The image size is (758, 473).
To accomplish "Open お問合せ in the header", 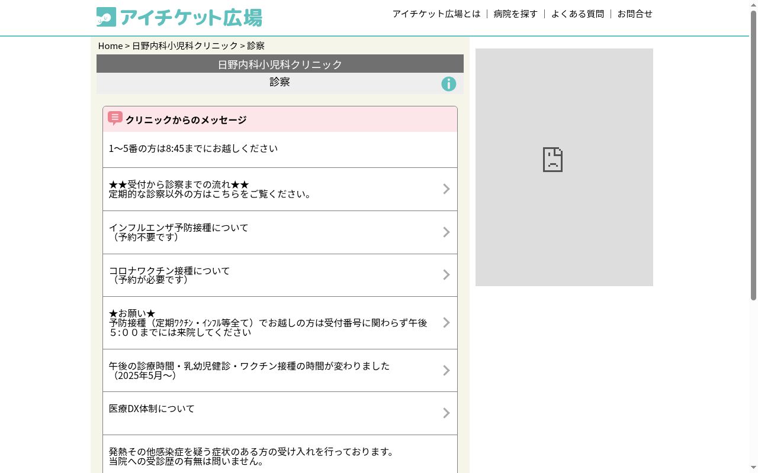I will (x=635, y=14).
